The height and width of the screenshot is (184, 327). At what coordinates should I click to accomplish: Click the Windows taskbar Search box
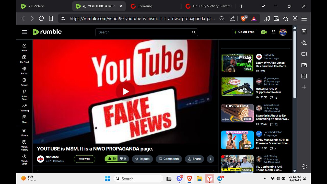pos(138,179)
